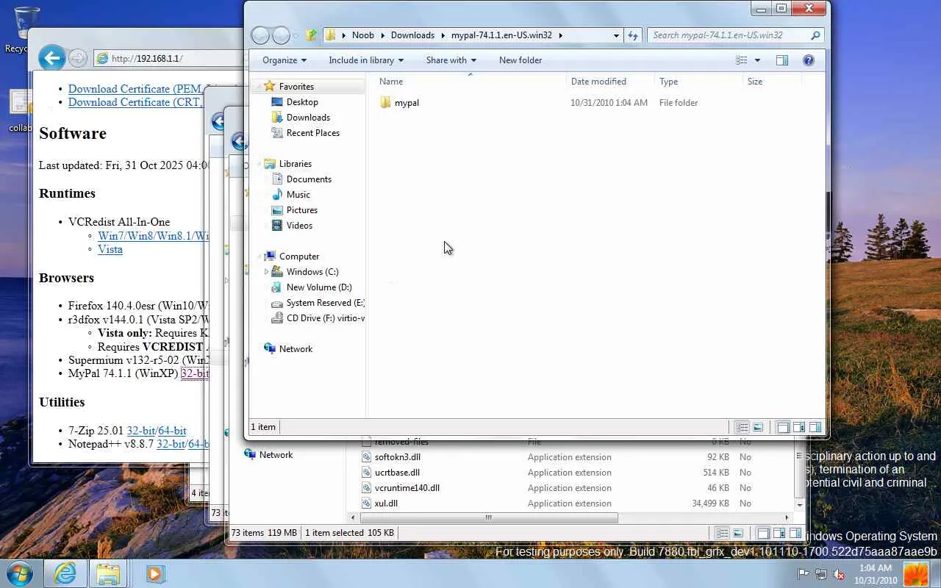Screen dimensions: 941x588
Task: Toggle the preview pane from the Explorer toolbar
Action: [782, 60]
